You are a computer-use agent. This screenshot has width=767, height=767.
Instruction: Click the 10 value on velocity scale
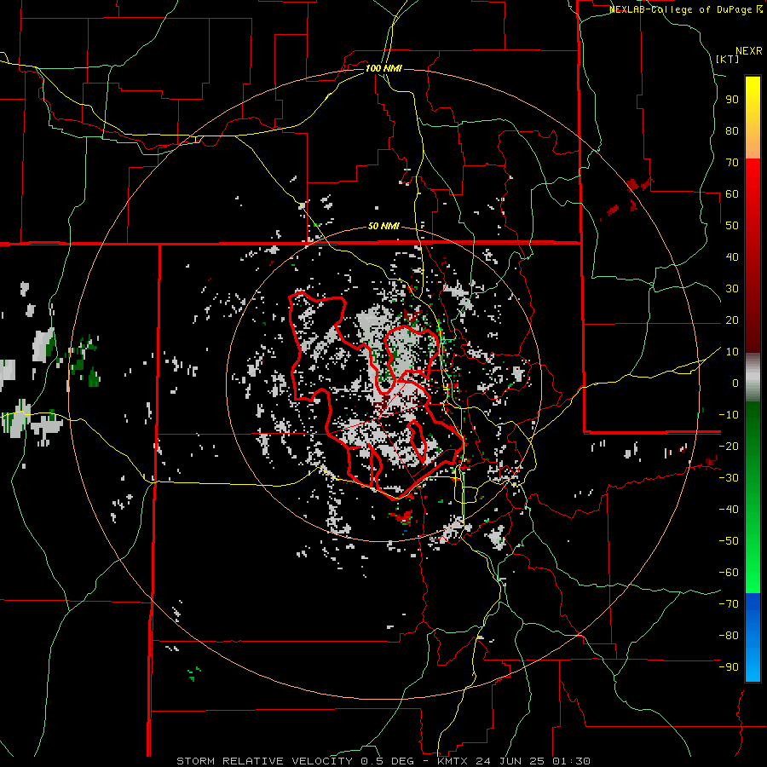pos(732,352)
